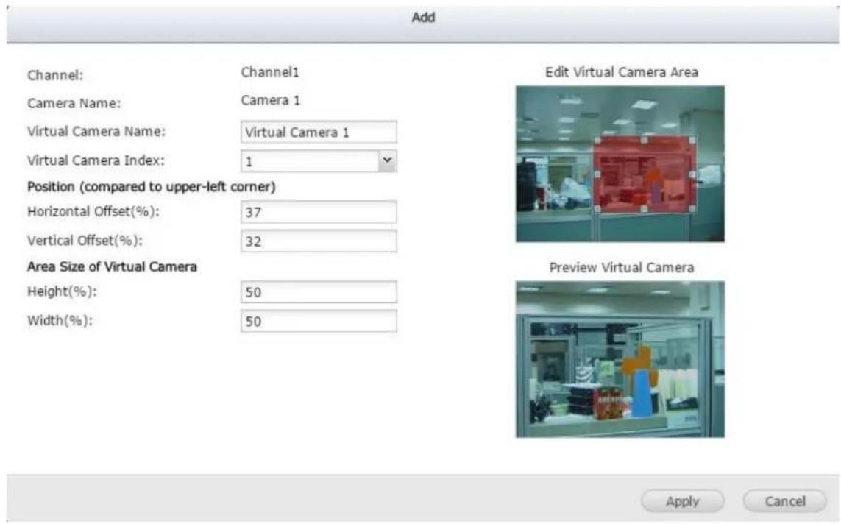Viewport: 841px width, 524px height.
Task: Click the Vertical Offset(%) input field
Action: pyautogui.click(x=319, y=241)
